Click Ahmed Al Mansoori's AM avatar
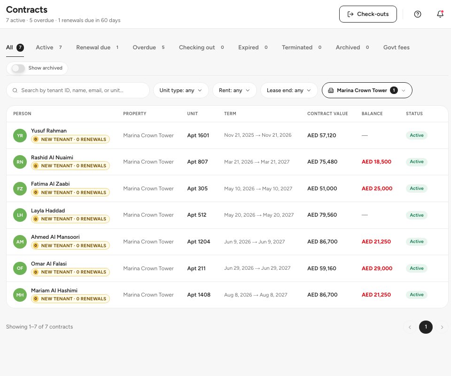The height and width of the screenshot is (376, 451). [x=20, y=242]
